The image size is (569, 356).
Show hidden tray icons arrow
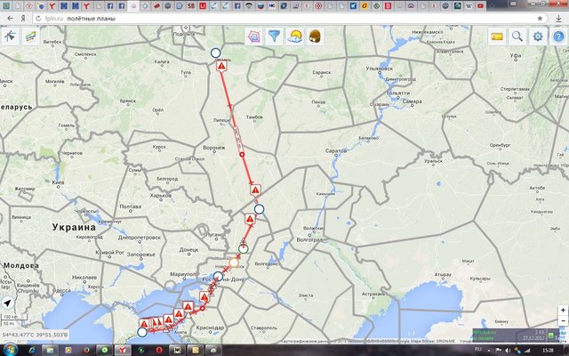[x=489, y=350]
